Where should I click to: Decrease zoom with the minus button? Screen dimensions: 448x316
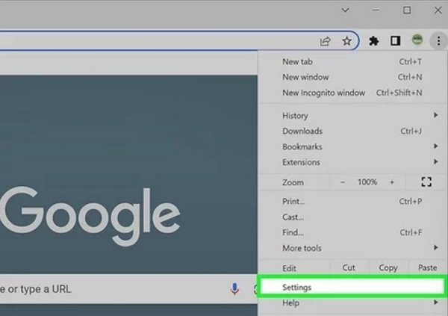[343, 182]
